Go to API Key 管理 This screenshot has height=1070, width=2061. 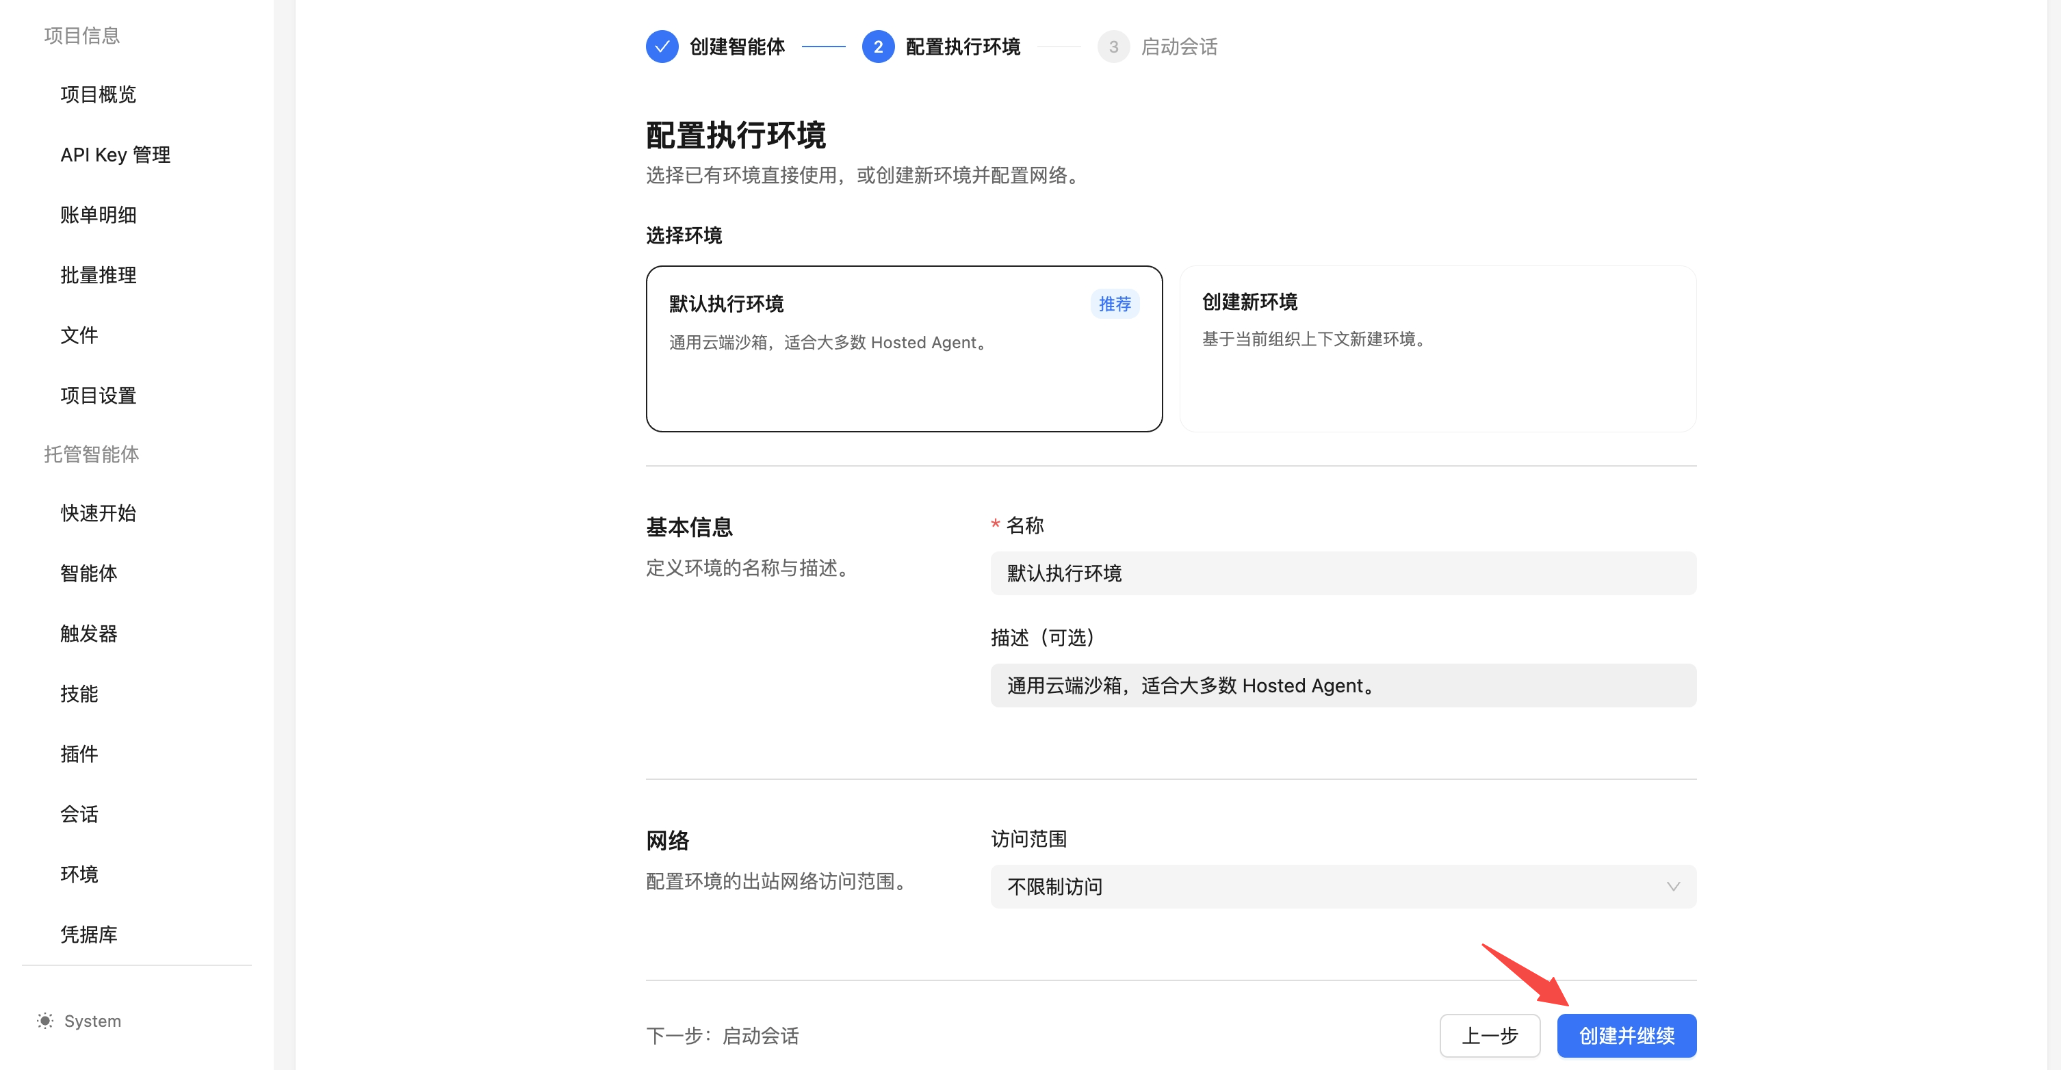click(115, 155)
